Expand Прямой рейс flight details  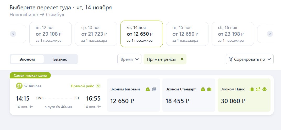coord(98,86)
